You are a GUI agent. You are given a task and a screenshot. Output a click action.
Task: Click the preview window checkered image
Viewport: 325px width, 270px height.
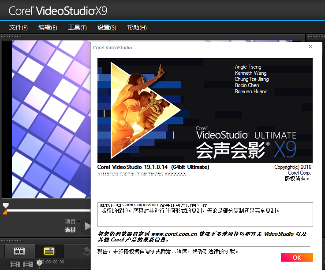tap(51, 119)
